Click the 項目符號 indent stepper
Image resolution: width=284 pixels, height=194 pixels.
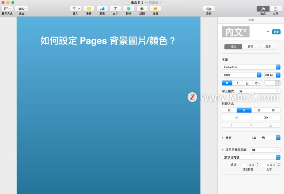[x=258, y=165]
